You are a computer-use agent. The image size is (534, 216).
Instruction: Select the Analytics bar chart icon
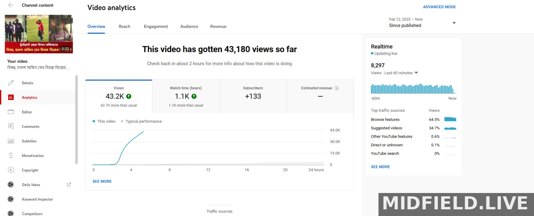pyautogui.click(x=11, y=97)
